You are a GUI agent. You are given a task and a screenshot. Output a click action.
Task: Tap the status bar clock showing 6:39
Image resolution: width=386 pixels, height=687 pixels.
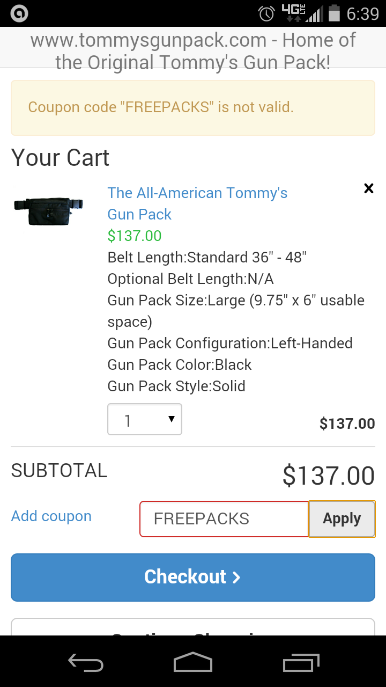(362, 13)
